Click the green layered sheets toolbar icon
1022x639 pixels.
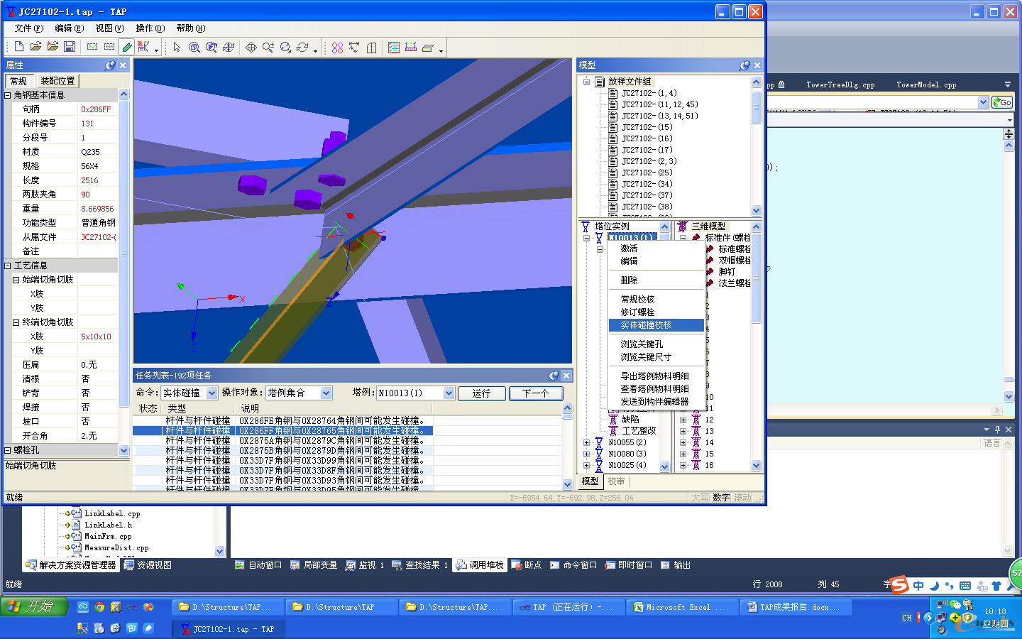point(428,47)
